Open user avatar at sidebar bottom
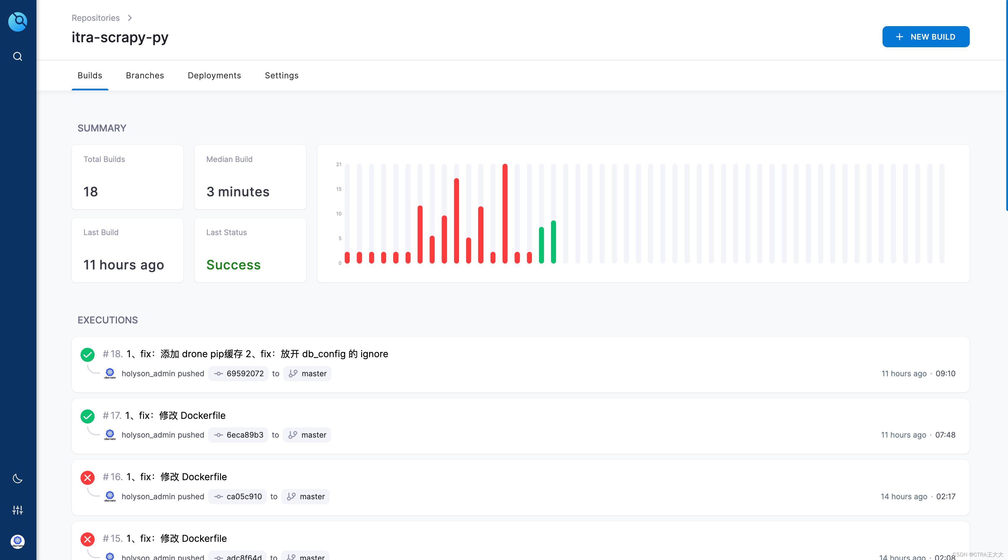 [x=18, y=541]
